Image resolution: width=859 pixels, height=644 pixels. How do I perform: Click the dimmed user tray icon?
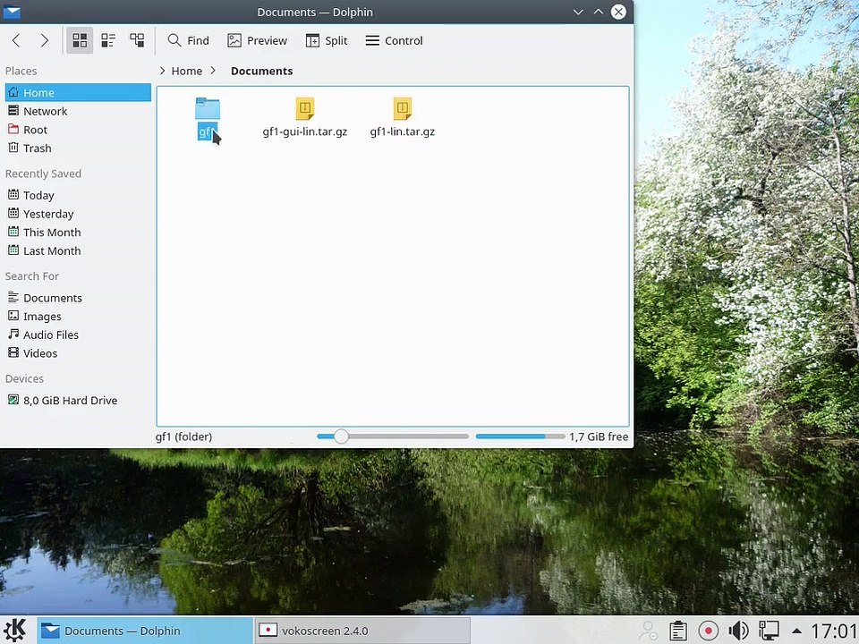(648, 631)
